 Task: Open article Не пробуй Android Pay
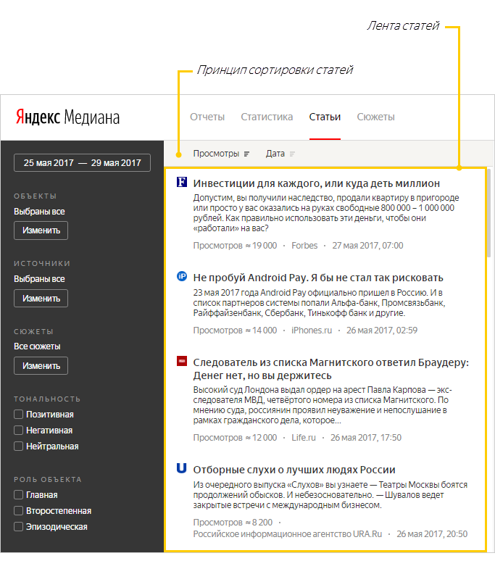[318, 278]
